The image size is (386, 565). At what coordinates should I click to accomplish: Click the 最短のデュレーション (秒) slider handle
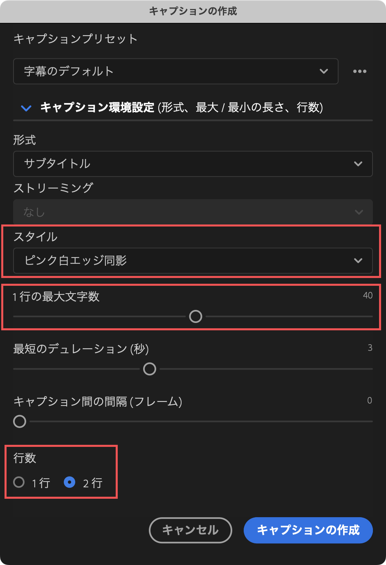[149, 369]
